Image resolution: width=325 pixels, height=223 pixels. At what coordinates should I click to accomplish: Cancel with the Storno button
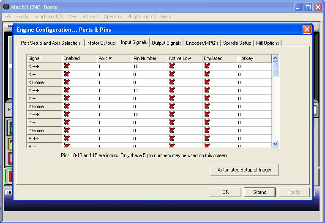259,192
